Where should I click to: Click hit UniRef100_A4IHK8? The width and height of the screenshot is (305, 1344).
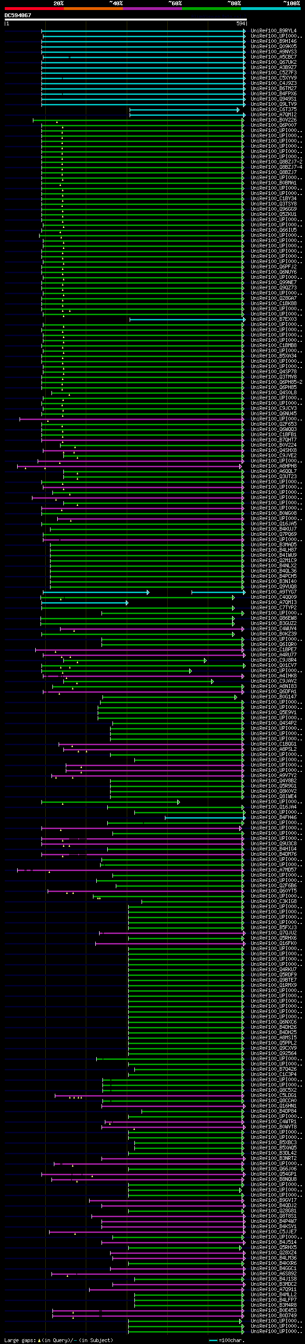pyautogui.click(x=274, y=676)
